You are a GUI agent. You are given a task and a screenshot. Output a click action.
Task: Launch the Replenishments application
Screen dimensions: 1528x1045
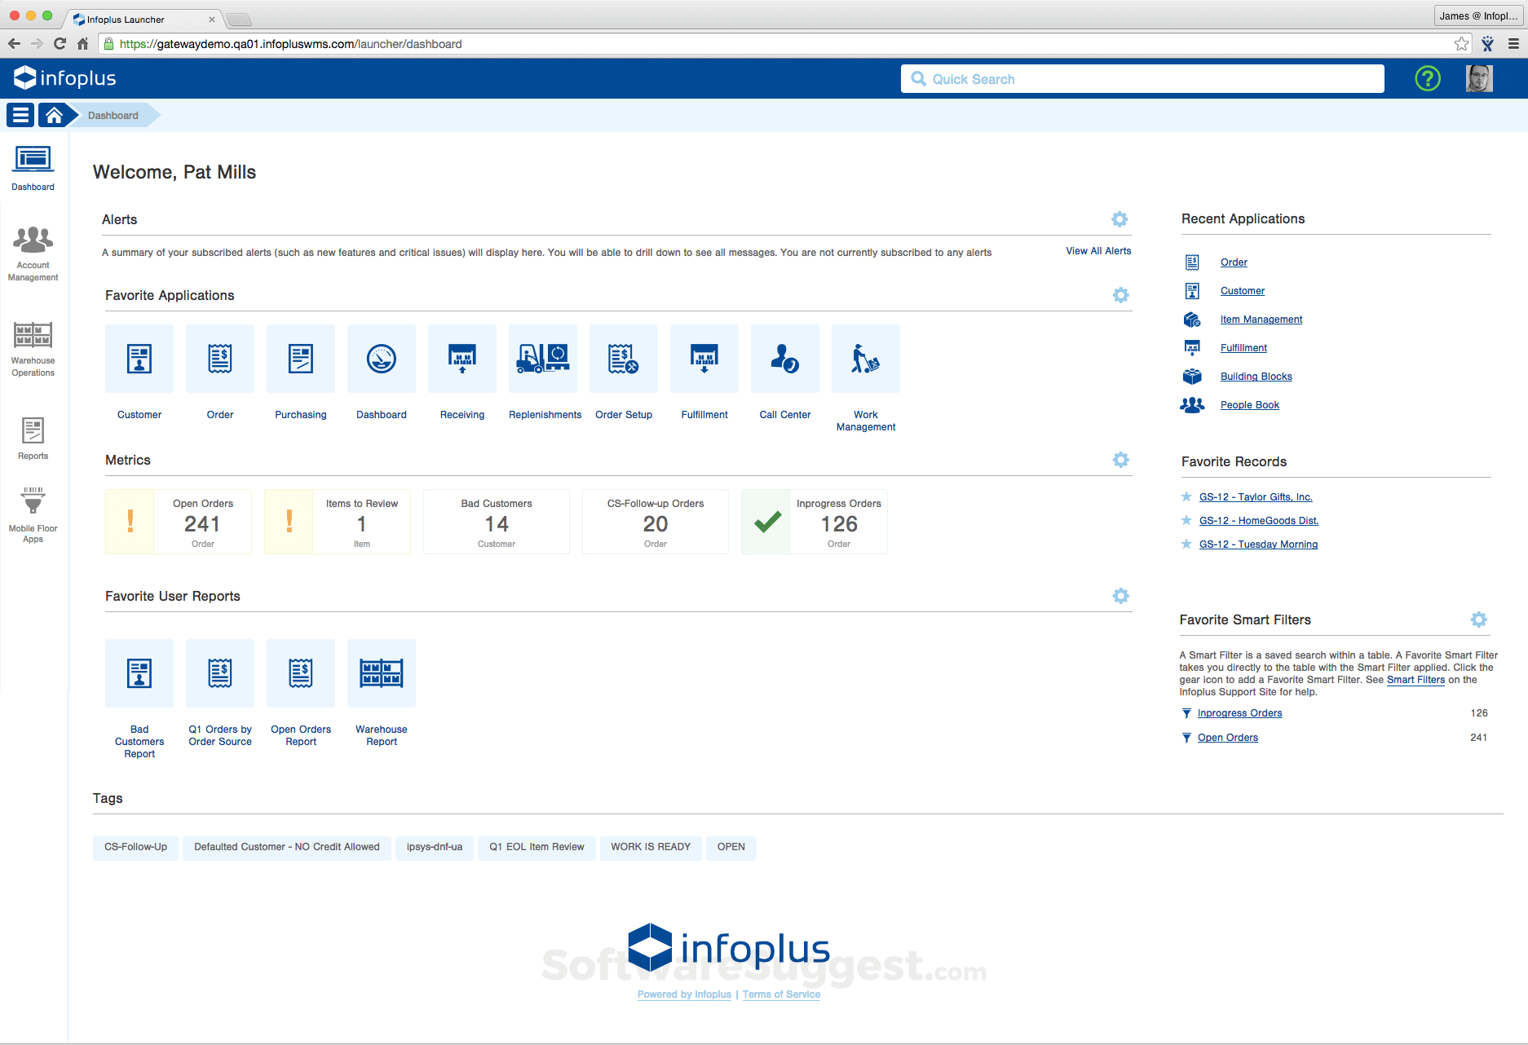(543, 359)
